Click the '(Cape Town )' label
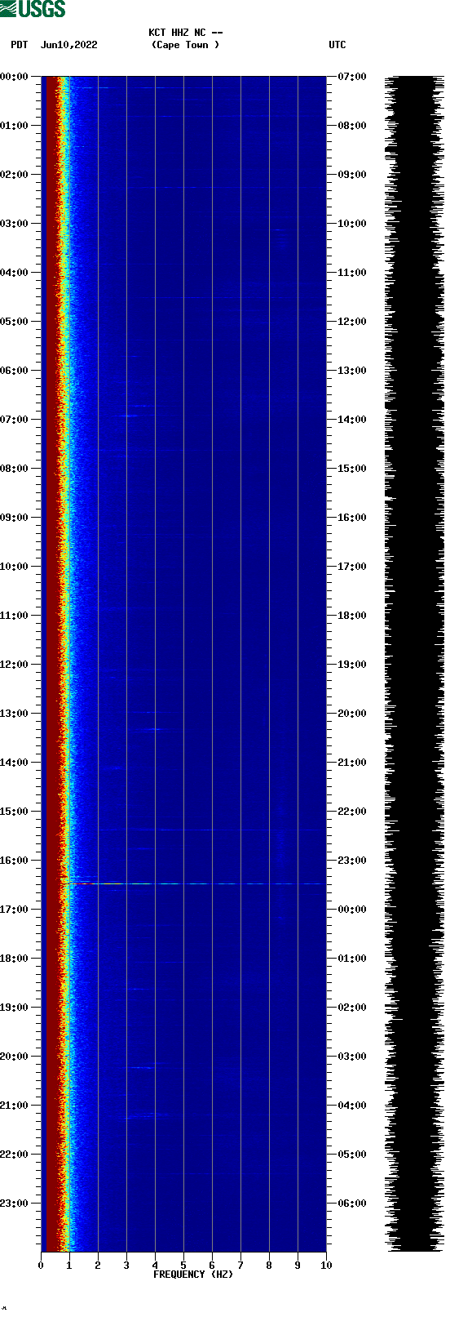Screen dimensions: 450x1317 coord(186,45)
